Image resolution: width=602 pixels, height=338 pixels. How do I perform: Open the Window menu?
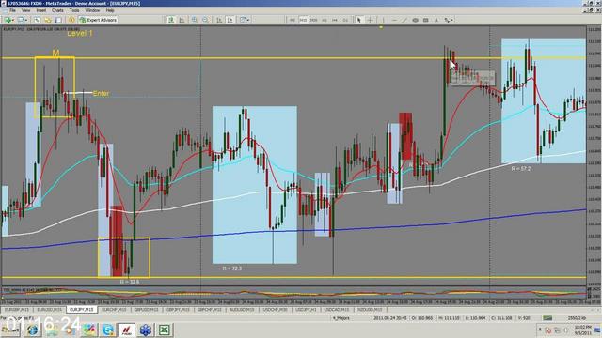coord(92,10)
